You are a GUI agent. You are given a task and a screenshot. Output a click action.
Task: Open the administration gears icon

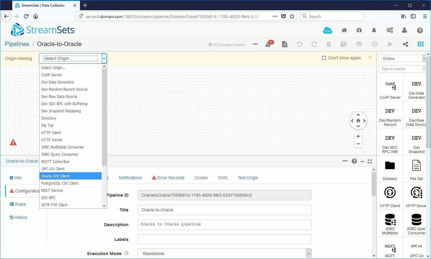[390, 30]
